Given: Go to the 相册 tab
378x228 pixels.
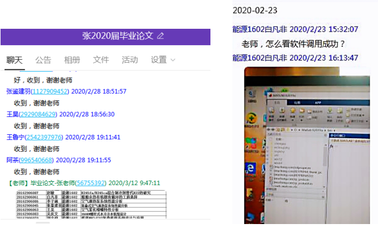Looking at the screenshot, I should [72, 60].
